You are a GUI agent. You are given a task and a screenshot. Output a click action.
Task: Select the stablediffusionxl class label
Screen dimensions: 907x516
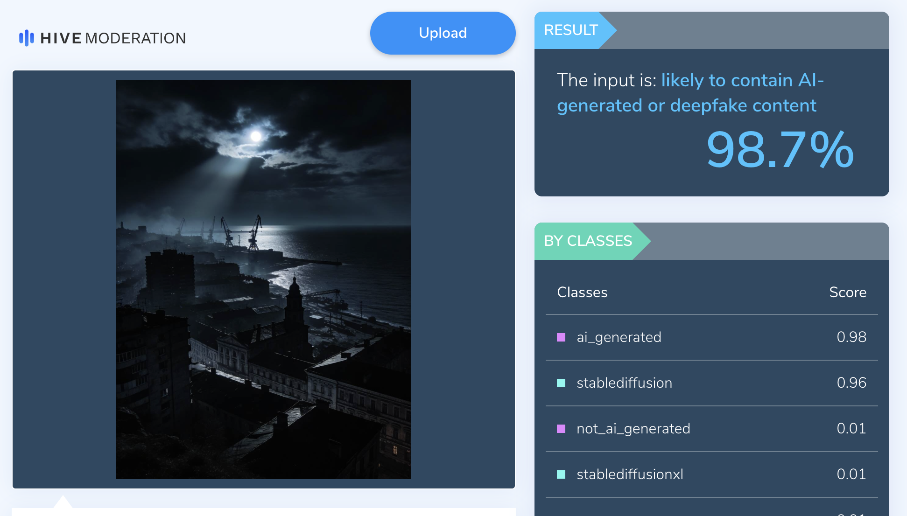pyautogui.click(x=630, y=474)
